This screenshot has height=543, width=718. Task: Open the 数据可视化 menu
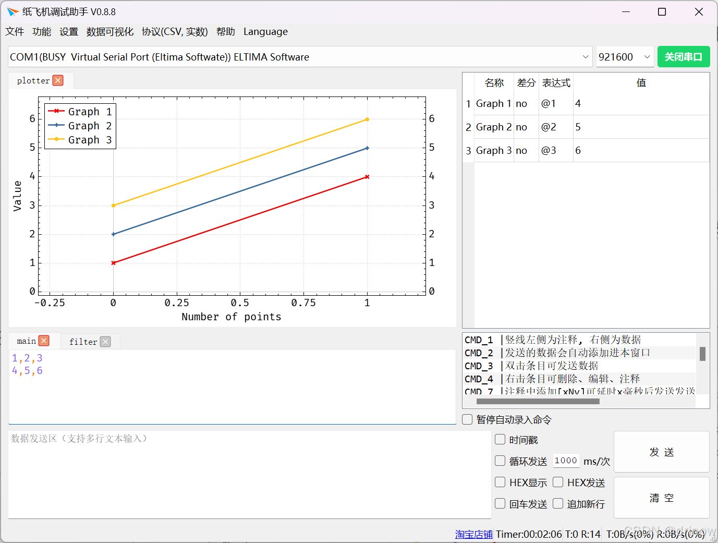point(110,32)
